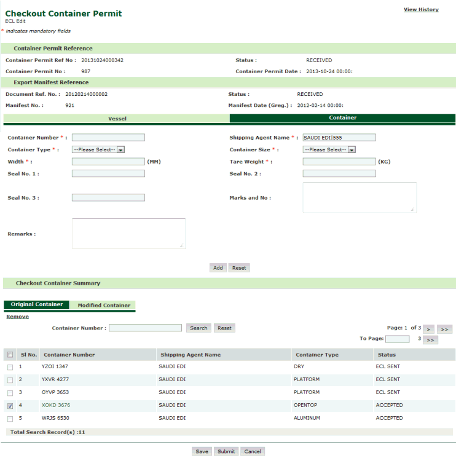This screenshot has width=456, height=466.
Task: Toggle the select-all checkbox in table header
Action: tap(10, 355)
